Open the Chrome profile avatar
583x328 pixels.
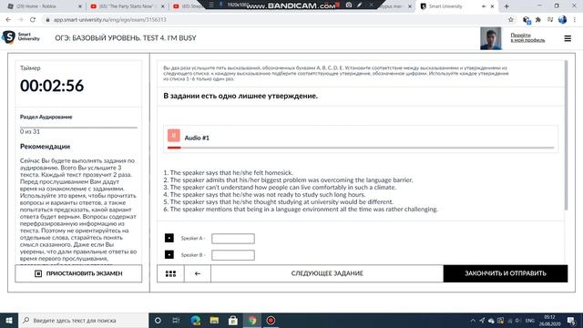click(563, 20)
